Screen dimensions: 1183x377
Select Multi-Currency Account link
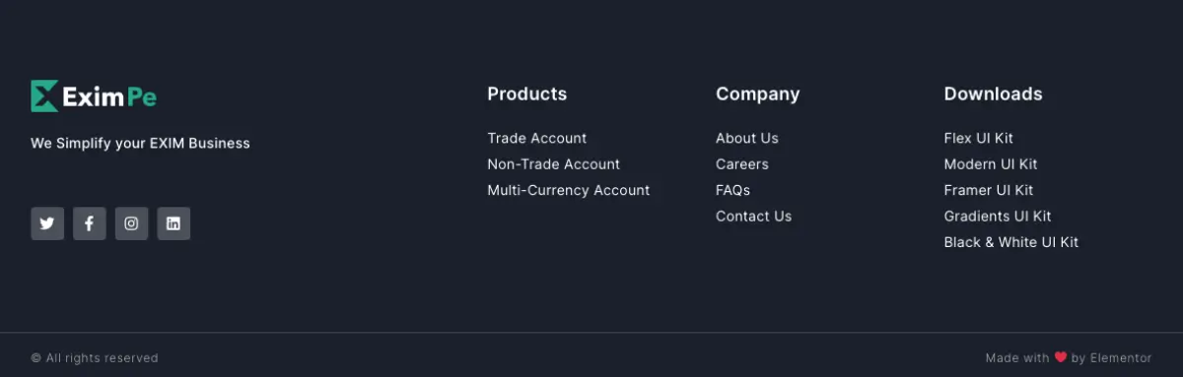tap(569, 190)
